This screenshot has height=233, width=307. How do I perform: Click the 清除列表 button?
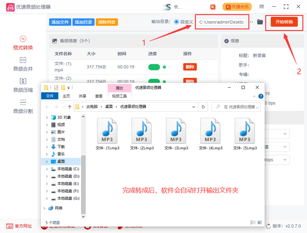106,22
